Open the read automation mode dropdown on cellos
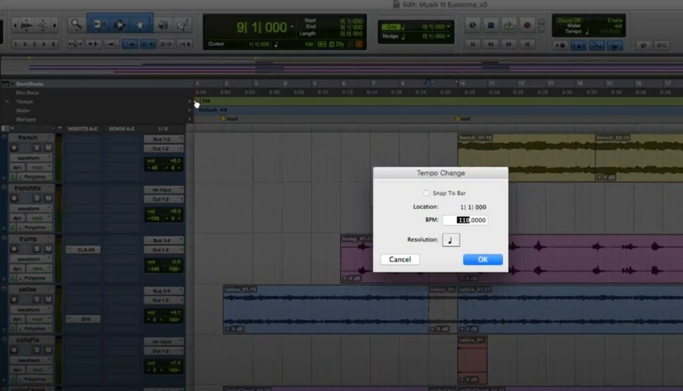Viewport: 683px width, 391px height. point(39,319)
